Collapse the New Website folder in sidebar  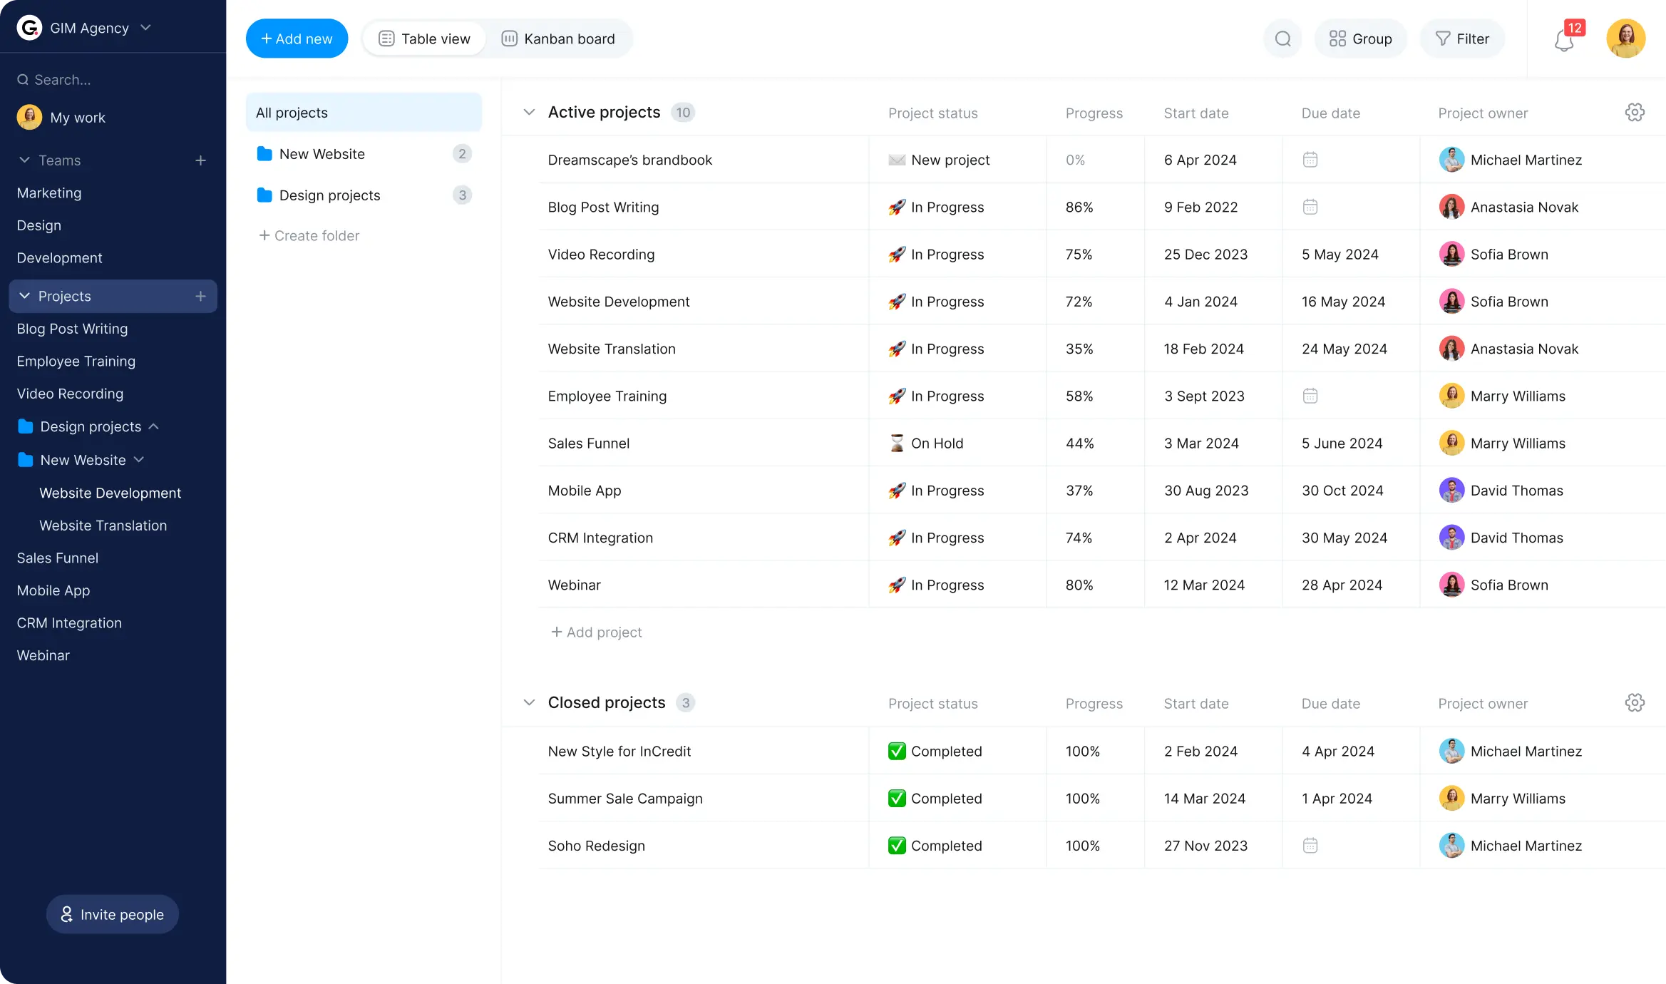[x=140, y=460]
